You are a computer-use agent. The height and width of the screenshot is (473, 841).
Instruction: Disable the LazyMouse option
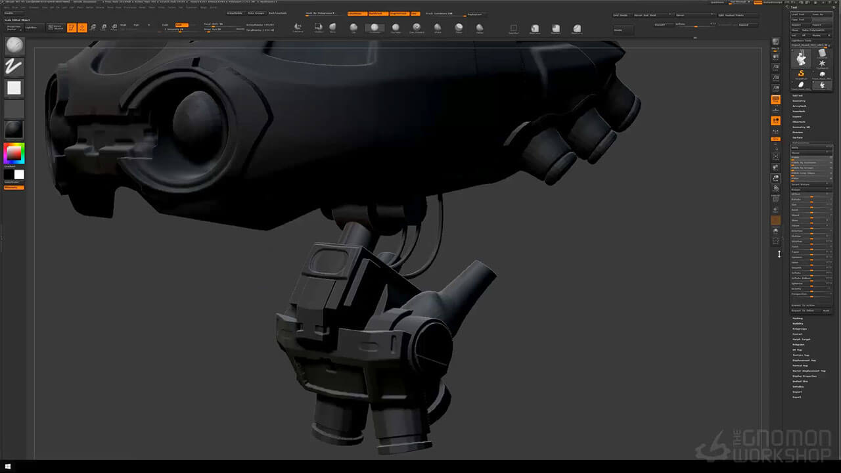tap(358, 13)
